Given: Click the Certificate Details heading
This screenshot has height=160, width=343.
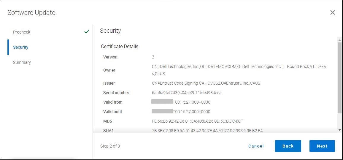Looking at the screenshot, I should (120, 46).
